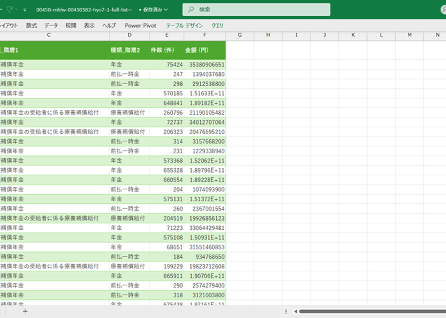
Task: Select column M header
Action: 410,35
